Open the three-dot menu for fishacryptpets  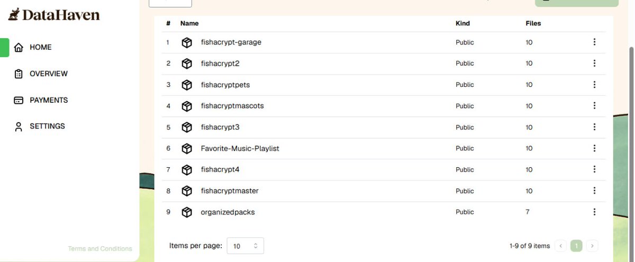[x=594, y=85]
